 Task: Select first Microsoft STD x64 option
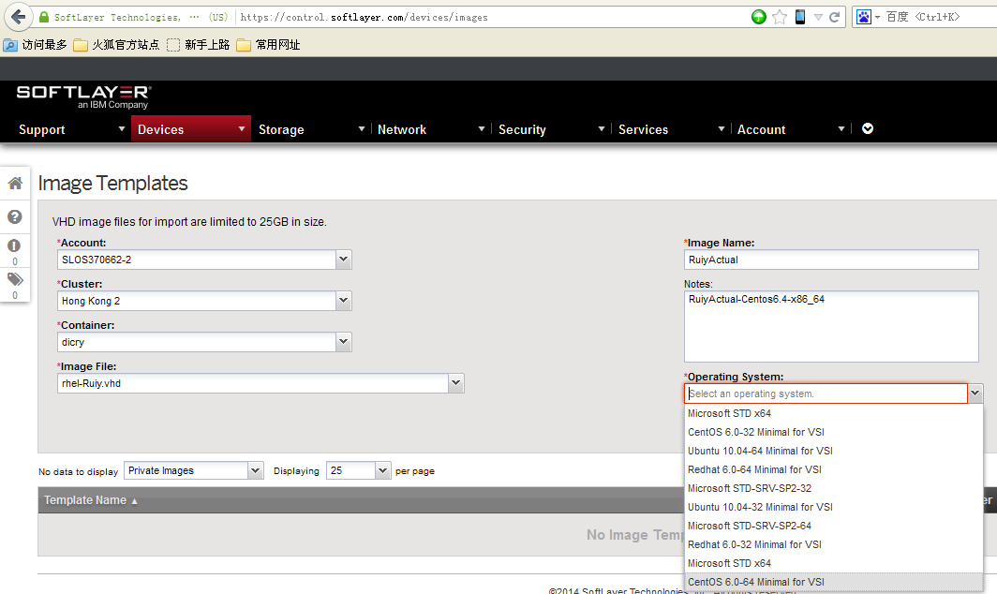pos(834,413)
